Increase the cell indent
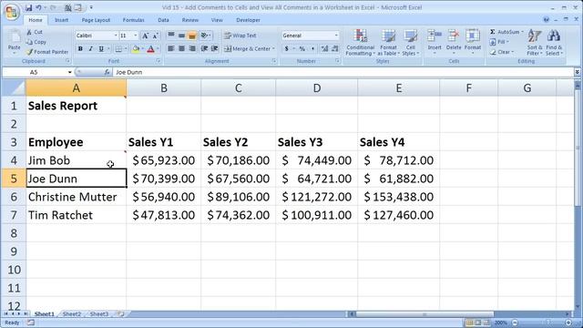Viewport: 583px width, 328px height. (215, 48)
